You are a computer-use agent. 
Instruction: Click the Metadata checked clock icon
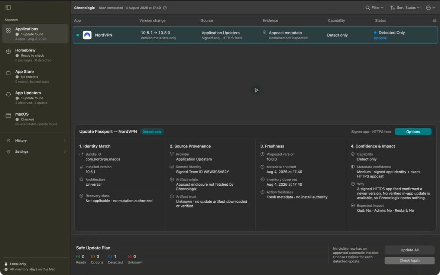click(262, 167)
